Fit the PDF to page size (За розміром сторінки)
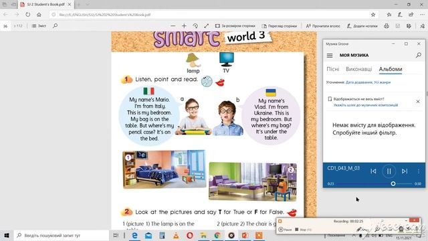This screenshot has height=241, width=428. pos(235,25)
